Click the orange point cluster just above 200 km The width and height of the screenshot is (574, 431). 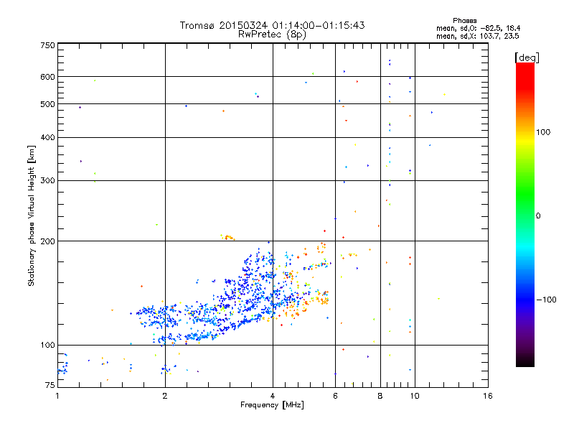[227, 237]
